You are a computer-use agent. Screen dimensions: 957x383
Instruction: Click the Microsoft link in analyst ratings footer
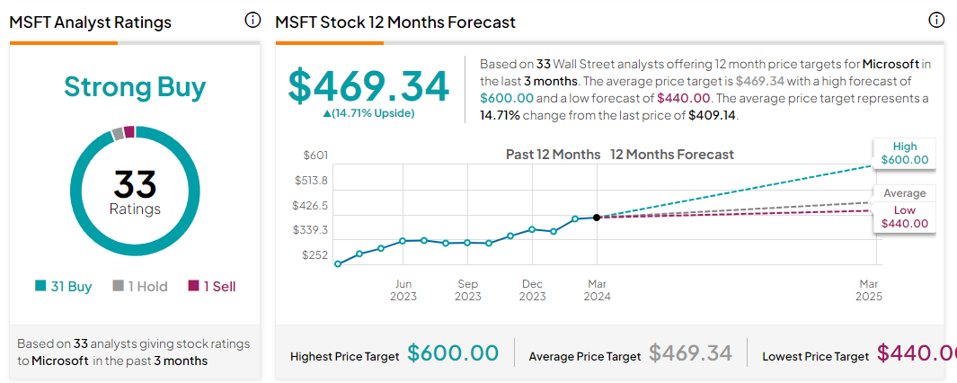[x=60, y=361]
